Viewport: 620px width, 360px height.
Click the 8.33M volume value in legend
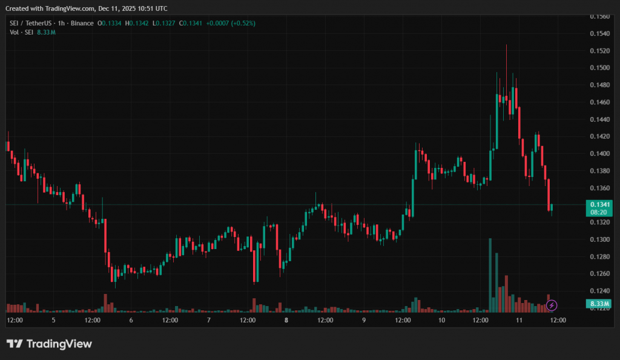[x=46, y=32]
